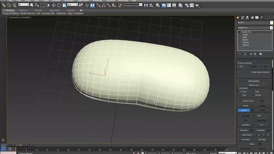Select Preview Selection Multi radio
Screen dimensions: 274x154
coord(262,67)
